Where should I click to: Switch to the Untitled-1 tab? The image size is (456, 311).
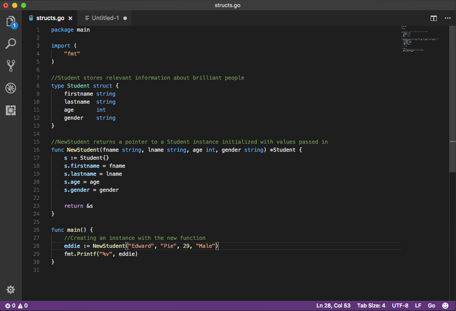pos(105,18)
